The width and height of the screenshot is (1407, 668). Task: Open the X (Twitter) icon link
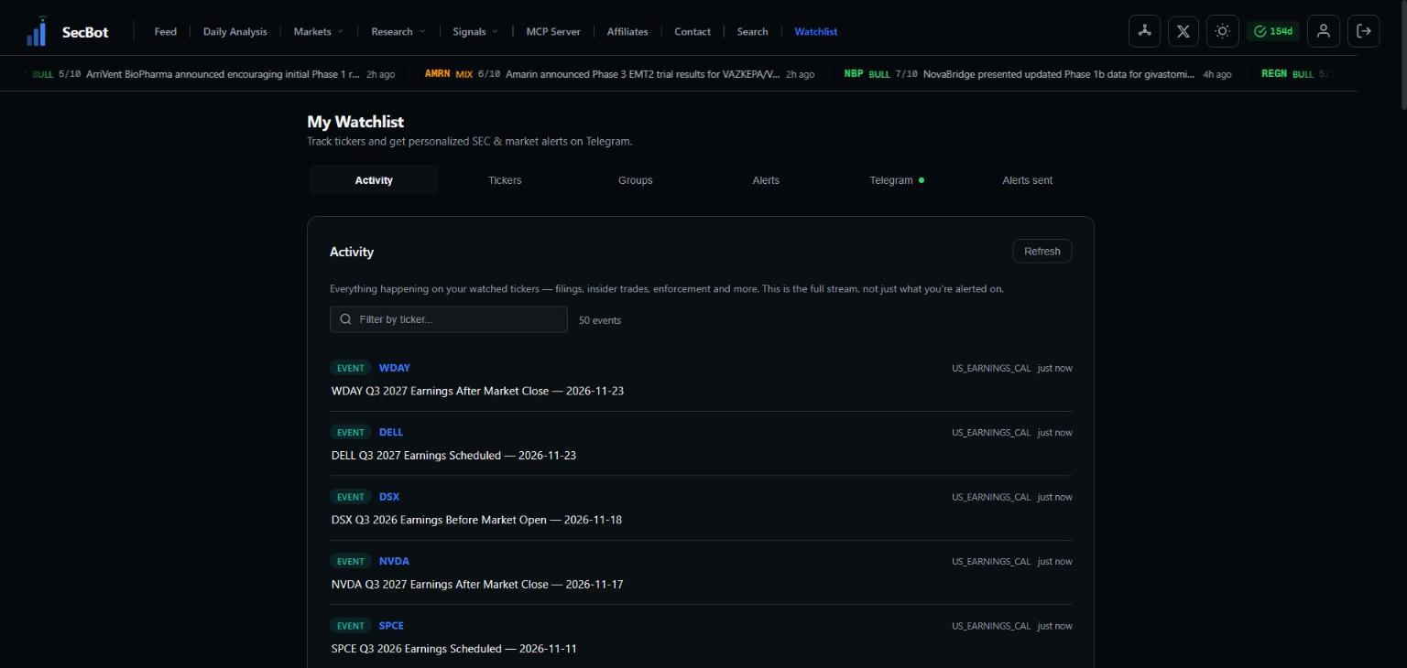point(1183,31)
